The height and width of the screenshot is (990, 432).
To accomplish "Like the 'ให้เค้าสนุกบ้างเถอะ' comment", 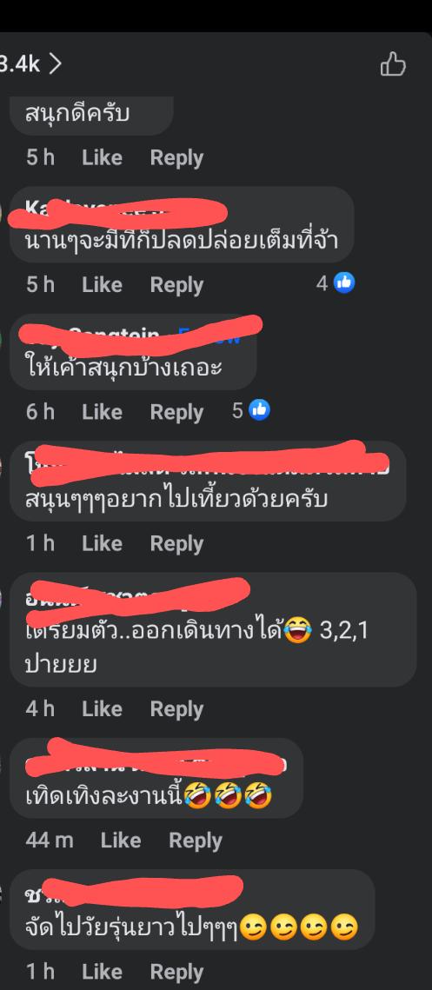I will (102, 412).
